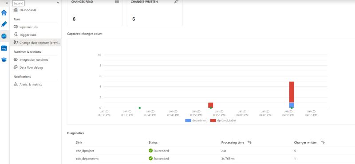Expand the left navigation rail
The height and width of the screenshot is (164, 355).
coord(7,3)
